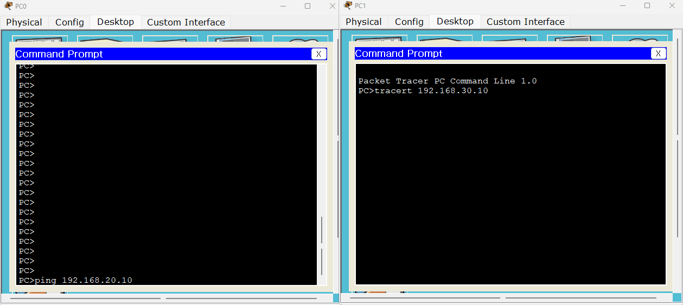Close the PC0 window
Screen dimensions: 683x305
point(332,6)
